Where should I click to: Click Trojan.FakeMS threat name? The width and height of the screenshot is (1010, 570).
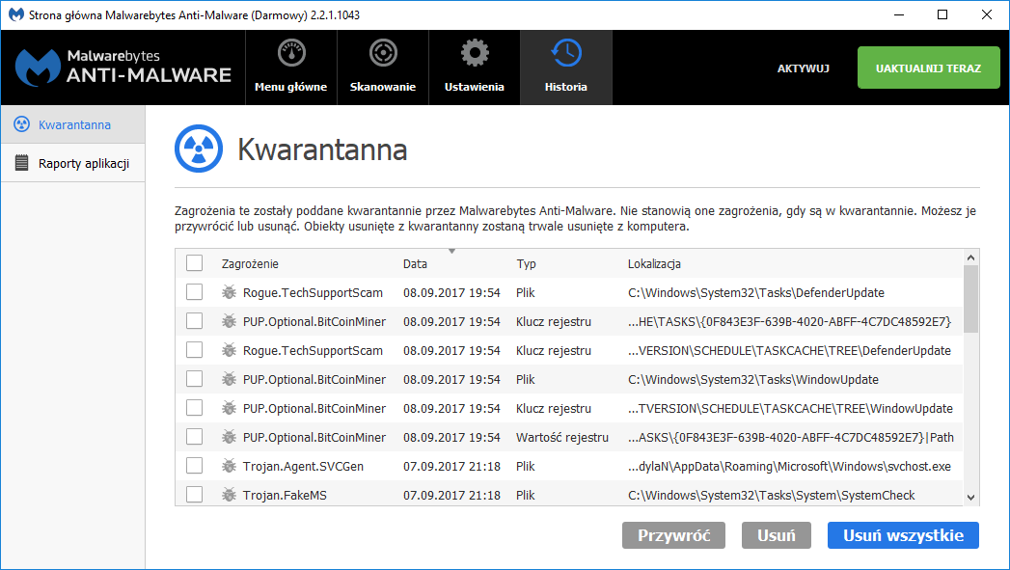[x=285, y=496]
